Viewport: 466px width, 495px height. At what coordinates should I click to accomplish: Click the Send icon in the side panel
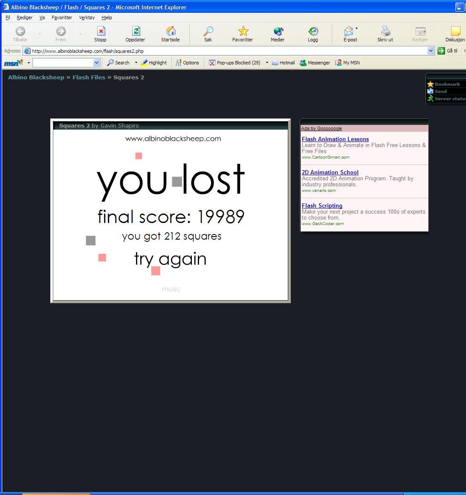430,91
